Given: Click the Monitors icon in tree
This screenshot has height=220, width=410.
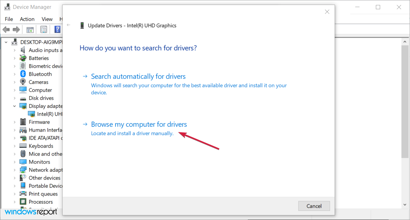Looking at the screenshot, I should [23, 162].
